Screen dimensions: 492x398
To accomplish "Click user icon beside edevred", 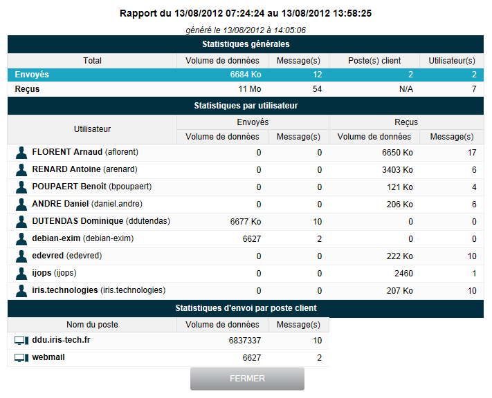I will pos(21,256).
